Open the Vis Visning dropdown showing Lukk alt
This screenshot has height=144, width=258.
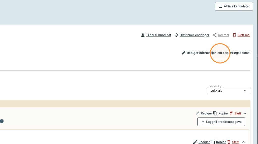pyautogui.click(x=229, y=91)
